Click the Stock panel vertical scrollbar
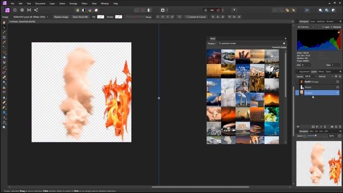This screenshot has width=343, height=193. [286, 75]
